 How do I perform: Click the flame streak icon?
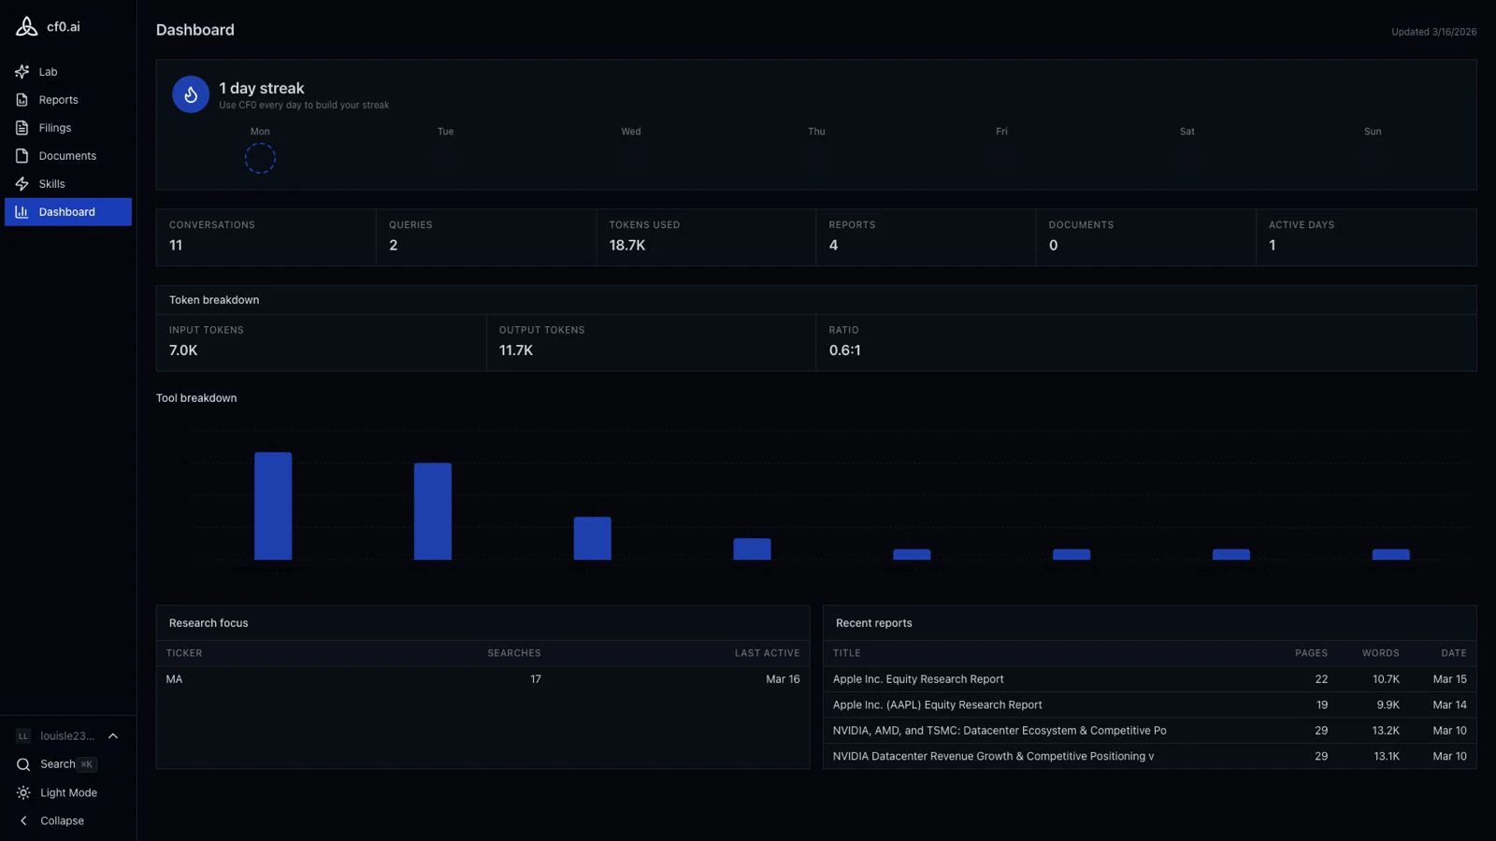(191, 94)
